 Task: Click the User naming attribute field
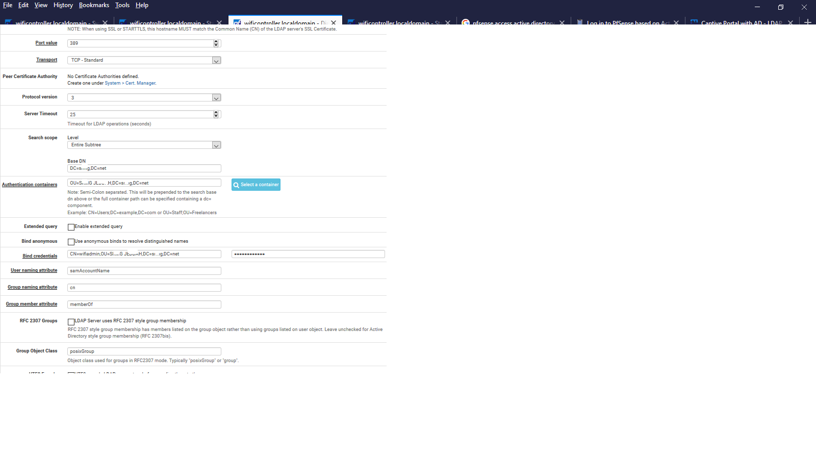[x=144, y=271]
